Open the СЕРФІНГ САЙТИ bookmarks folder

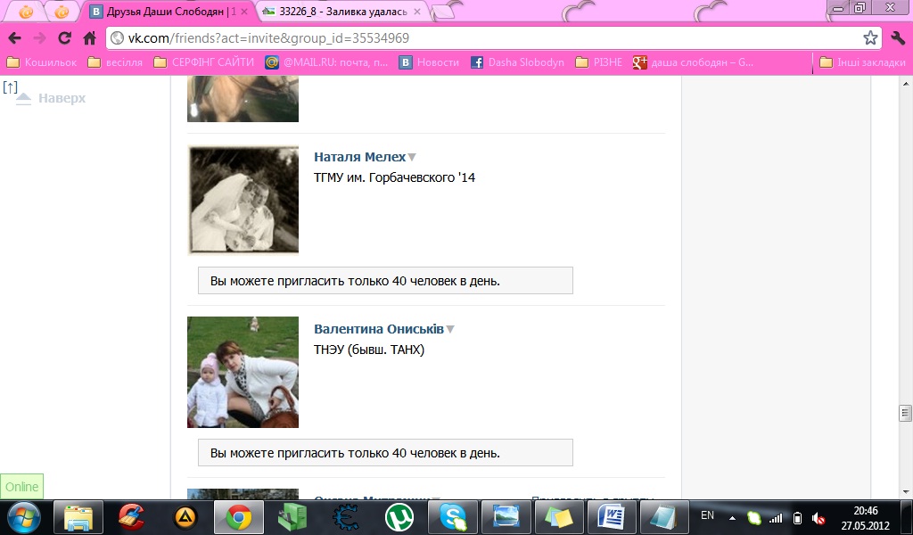pos(204,62)
